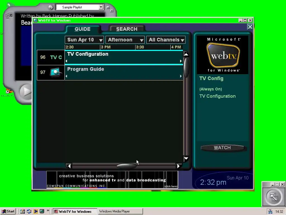Launch WebTV from Quick Launch monitor icon

tap(42, 211)
